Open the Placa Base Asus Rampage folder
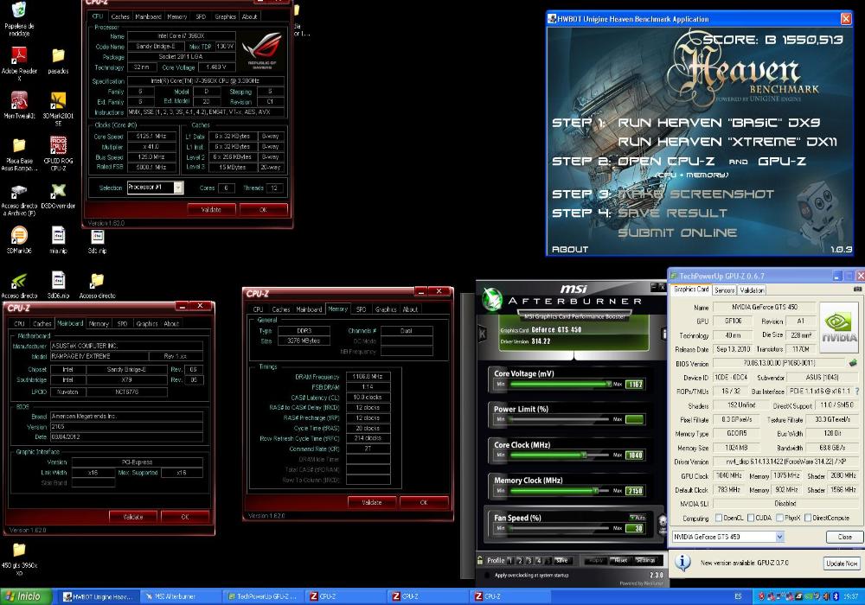Screen dimensions: 865x605 point(19,154)
